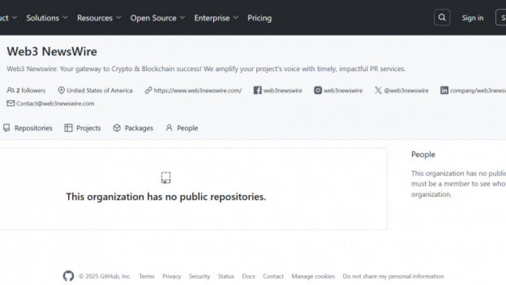Click the Sign in link
Viewport: 506px width, 285px height.
tap(472, 17)
